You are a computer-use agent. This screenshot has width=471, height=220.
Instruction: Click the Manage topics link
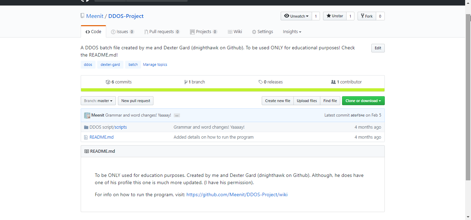pos(155,64)
